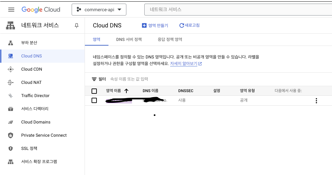
Task: Switch to the 응답 정책 영역 tab
Action: click(170, 39)
